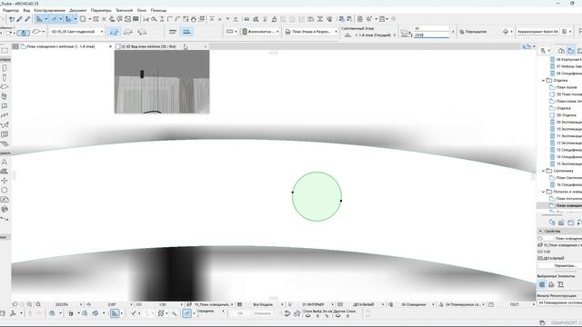Select the Column tool in toolbox

click(x=5, y=78)
